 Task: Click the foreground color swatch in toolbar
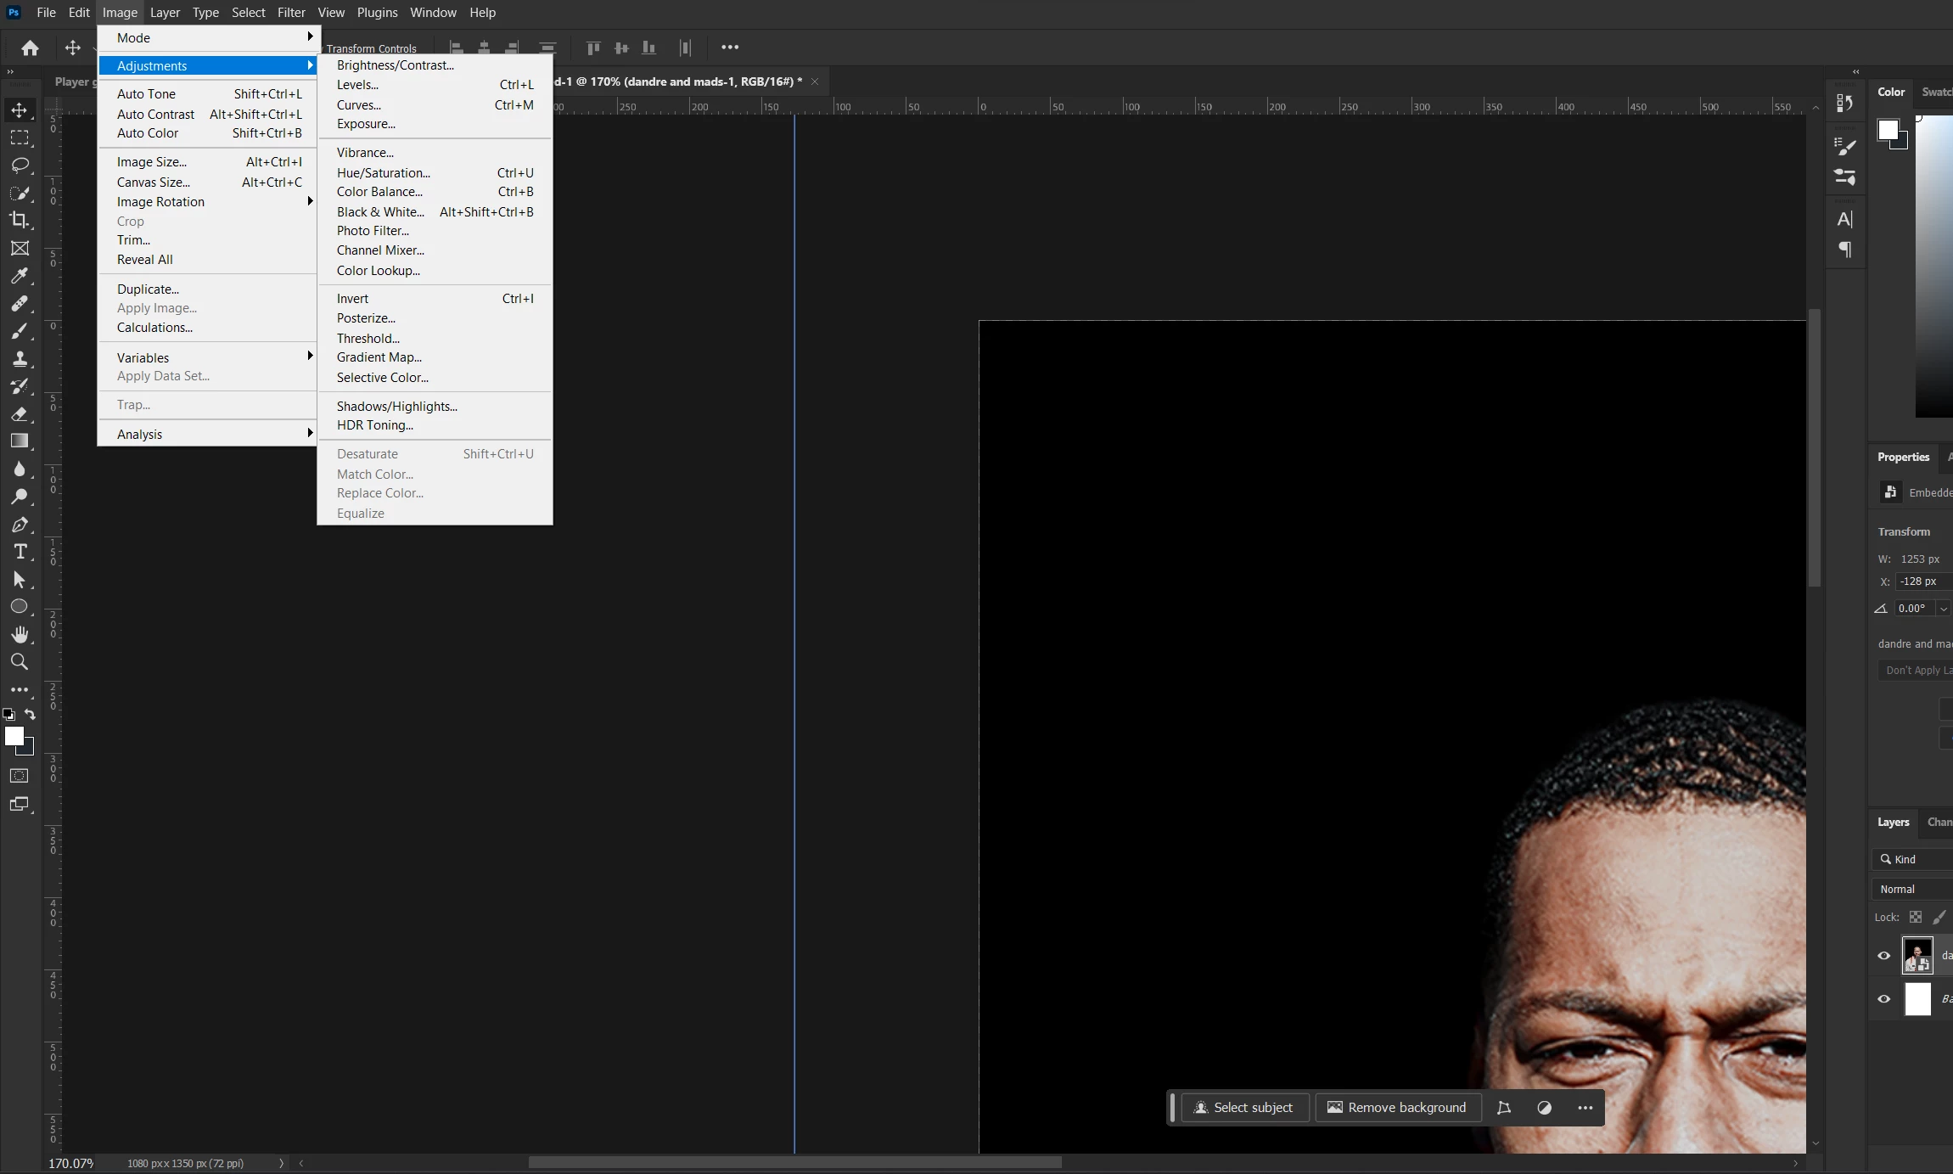pos(14,736)
